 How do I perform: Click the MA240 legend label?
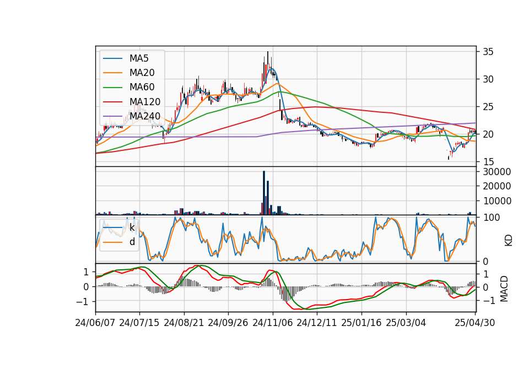pos(145,116)
